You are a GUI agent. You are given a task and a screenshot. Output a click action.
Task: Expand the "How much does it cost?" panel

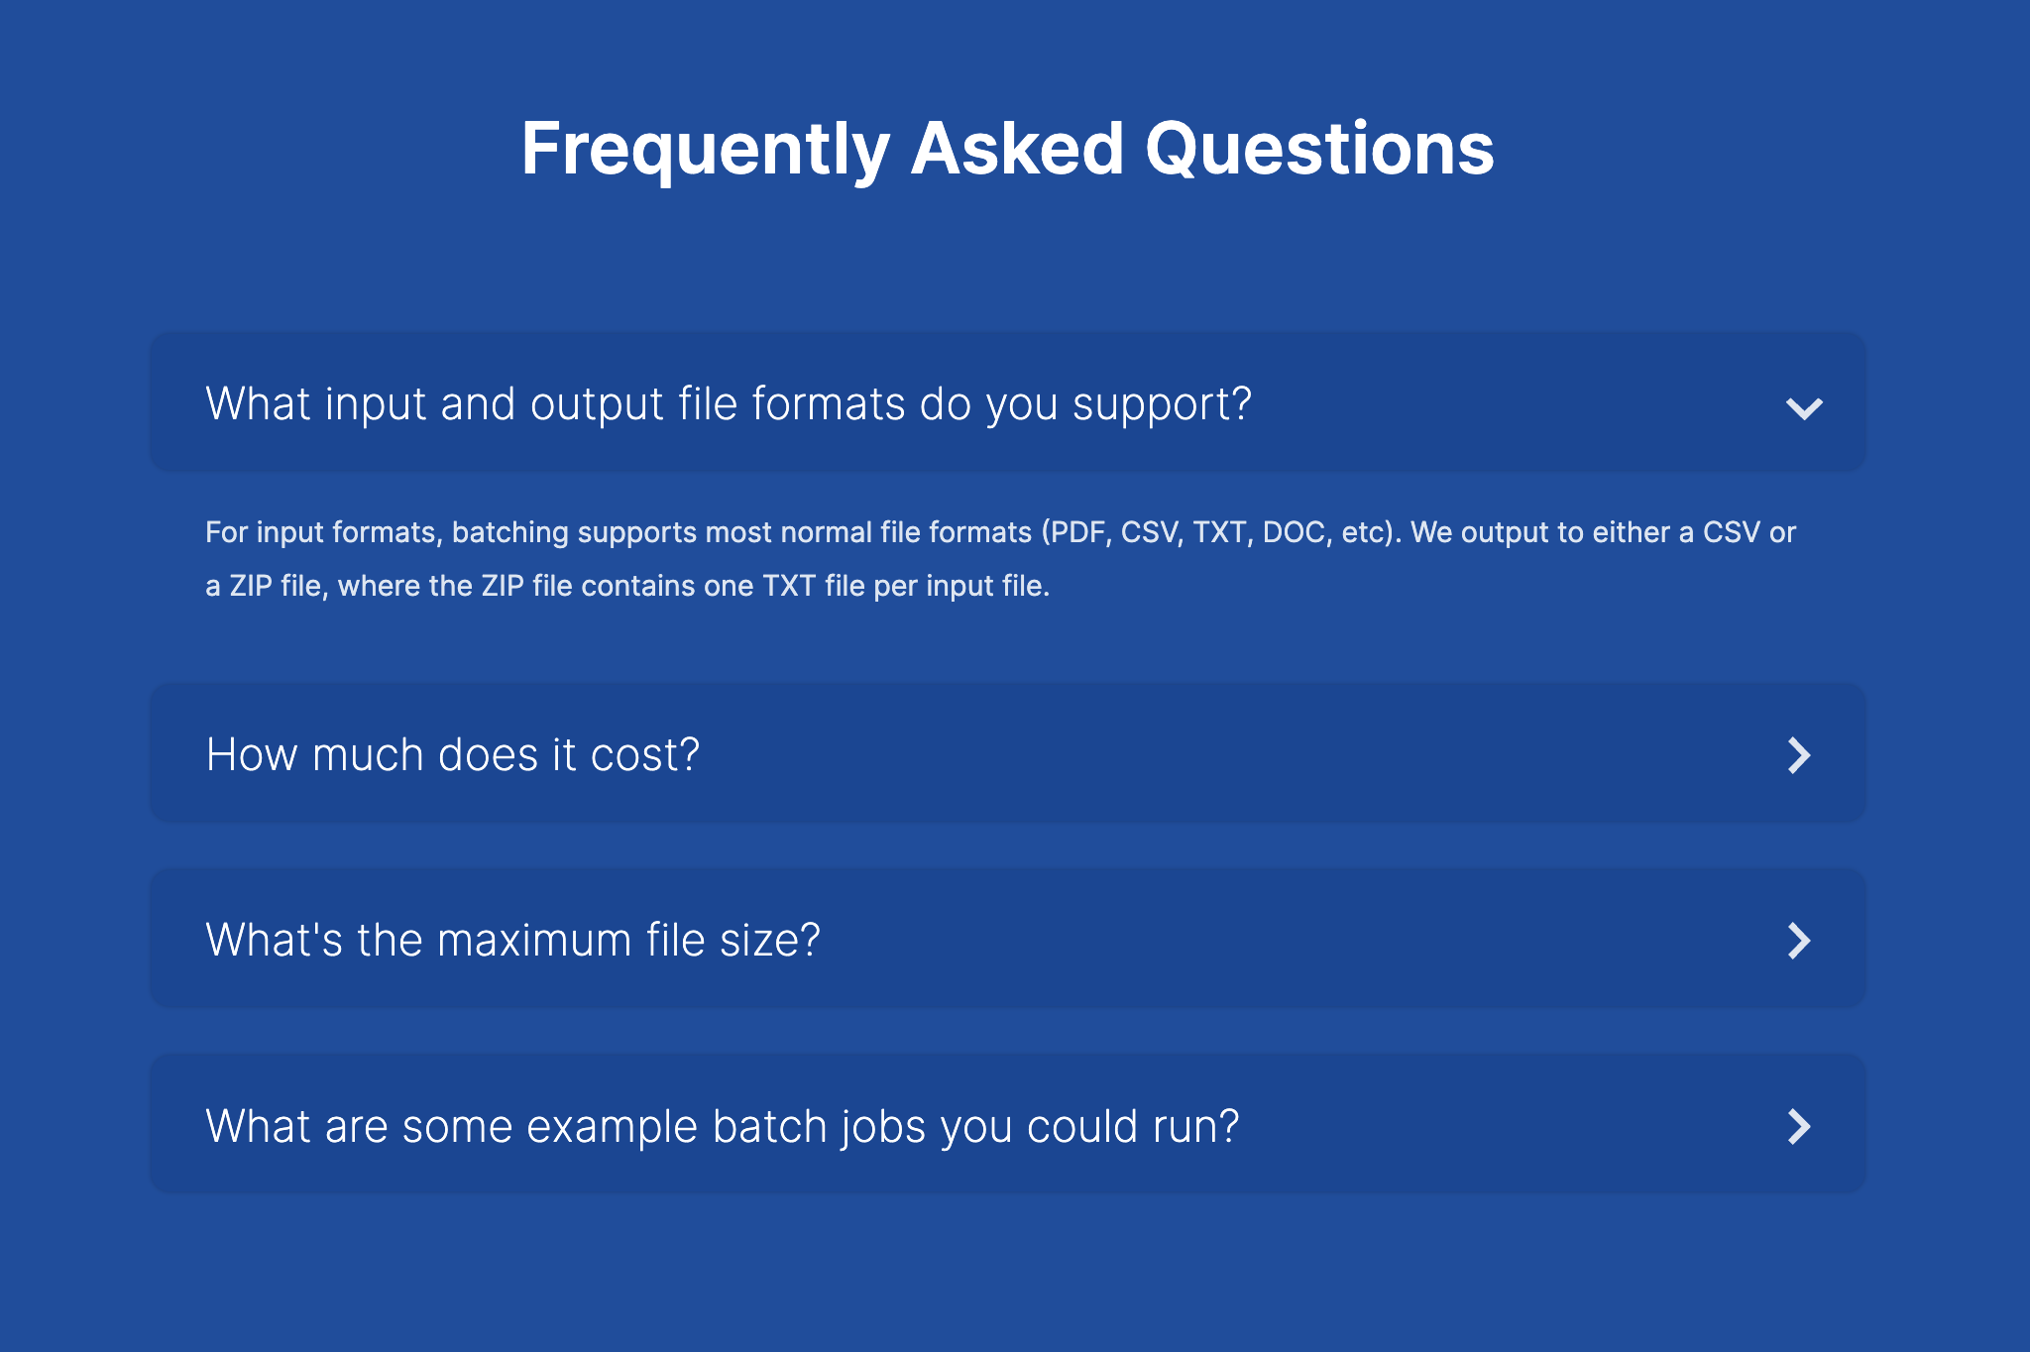pyautogui.click(x=1007, y=753)
